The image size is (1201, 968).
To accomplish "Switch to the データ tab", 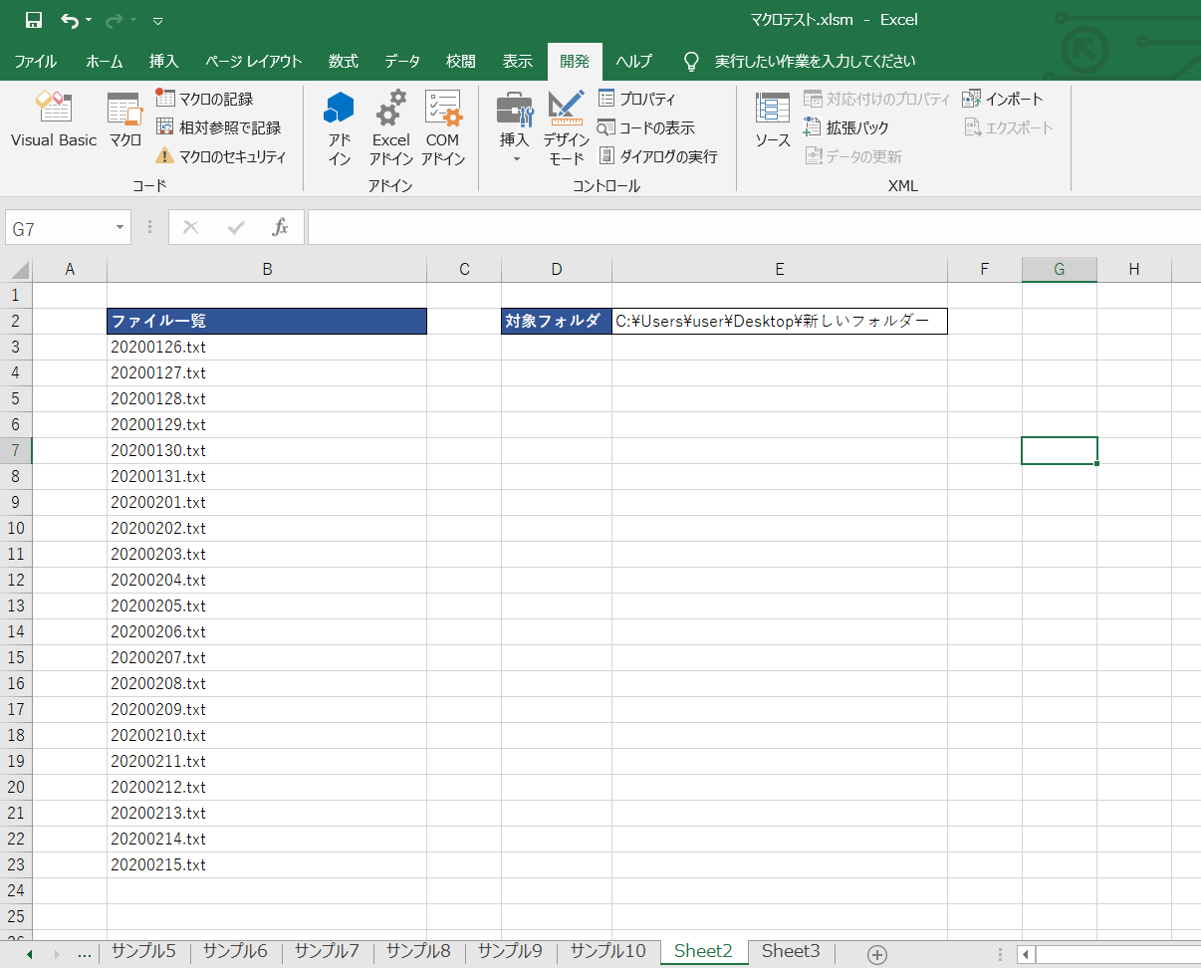I will (x=402, y=61).
